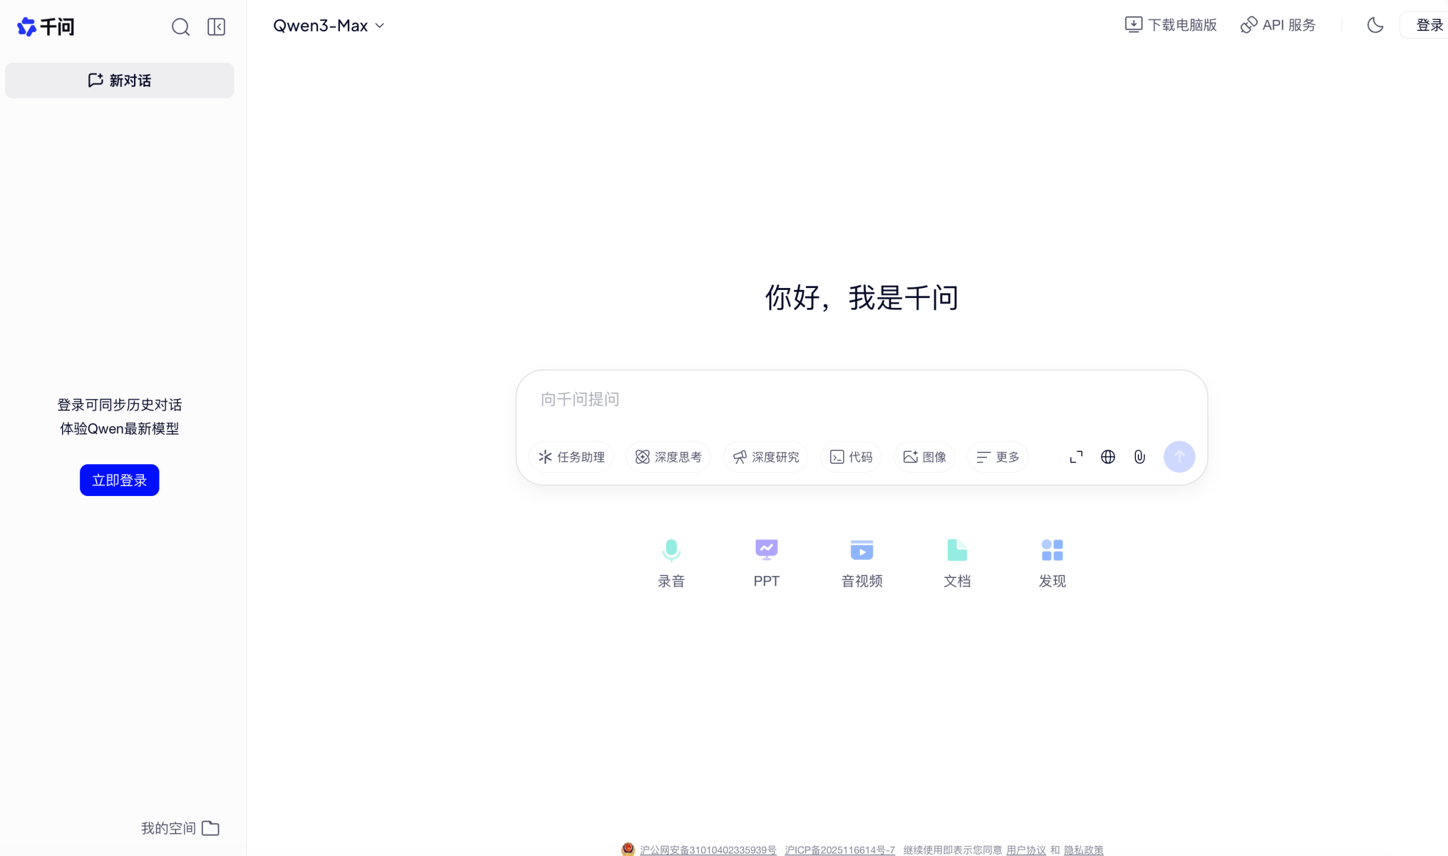Expand the input box with the fullscreen icon
Screen dimensions: 1448x856
click(x=1076, y=457)
